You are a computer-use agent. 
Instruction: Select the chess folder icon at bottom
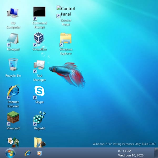[x=40, y=142]
